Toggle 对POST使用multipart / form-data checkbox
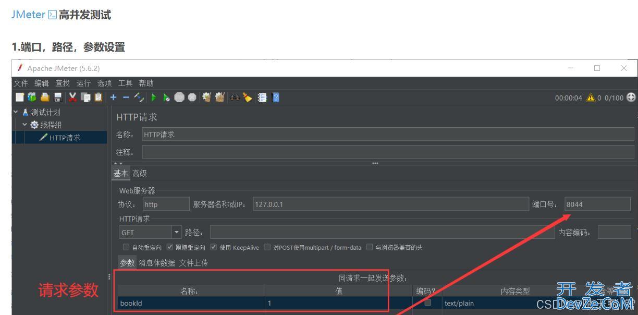 [267, 248]
